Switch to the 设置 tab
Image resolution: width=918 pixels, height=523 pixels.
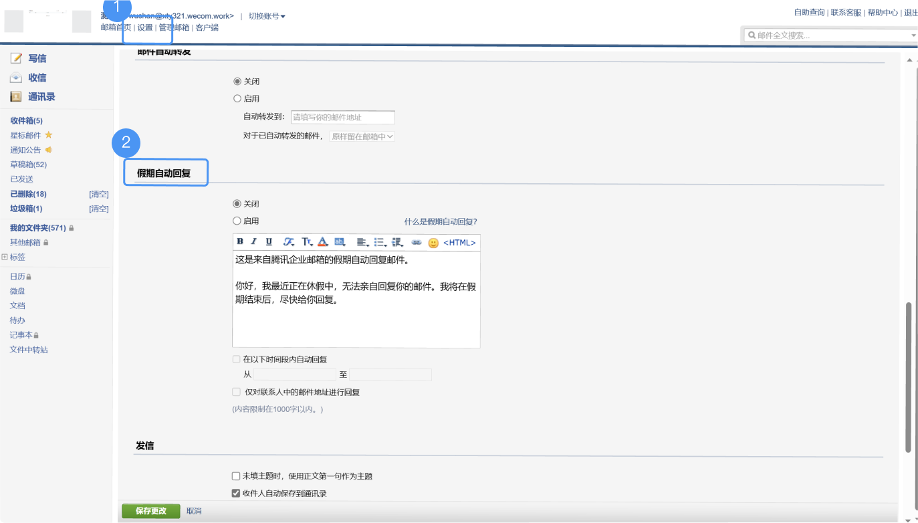pos(144,27)
